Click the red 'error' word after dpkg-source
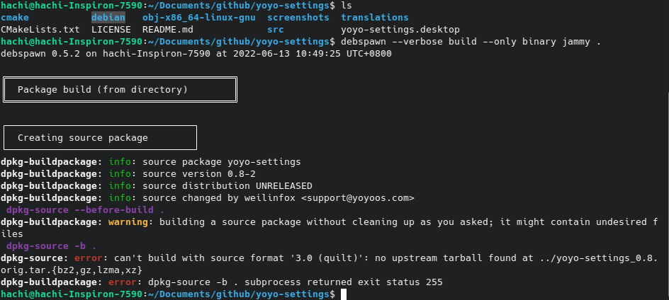 (x=89, y=258)
